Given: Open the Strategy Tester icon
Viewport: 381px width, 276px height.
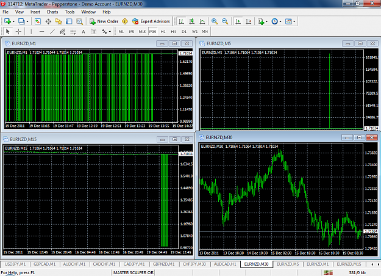Looking at the screenshot, I should pos(79,21).
